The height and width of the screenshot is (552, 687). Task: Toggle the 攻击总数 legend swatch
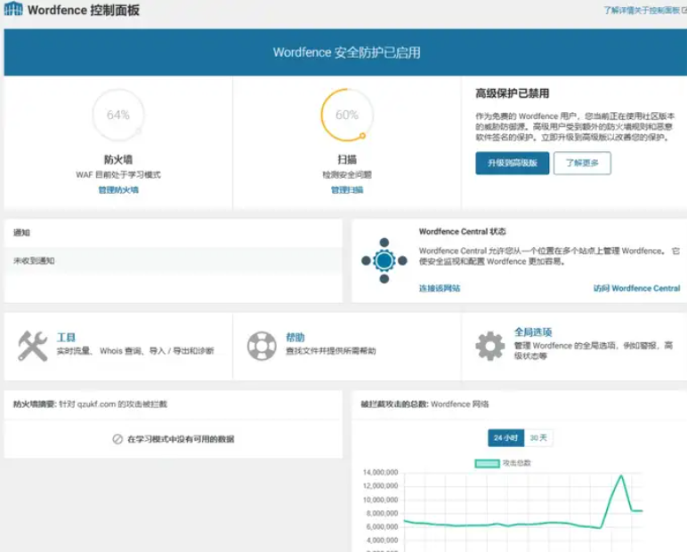[487, 463]
